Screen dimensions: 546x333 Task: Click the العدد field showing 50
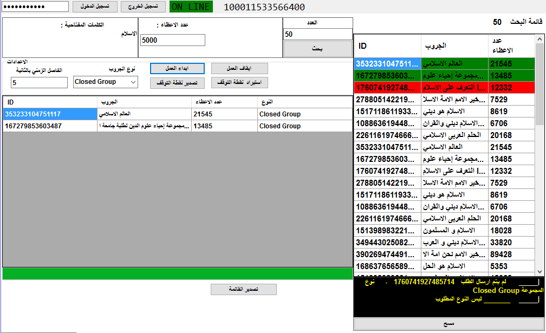(x=317, y=34)
